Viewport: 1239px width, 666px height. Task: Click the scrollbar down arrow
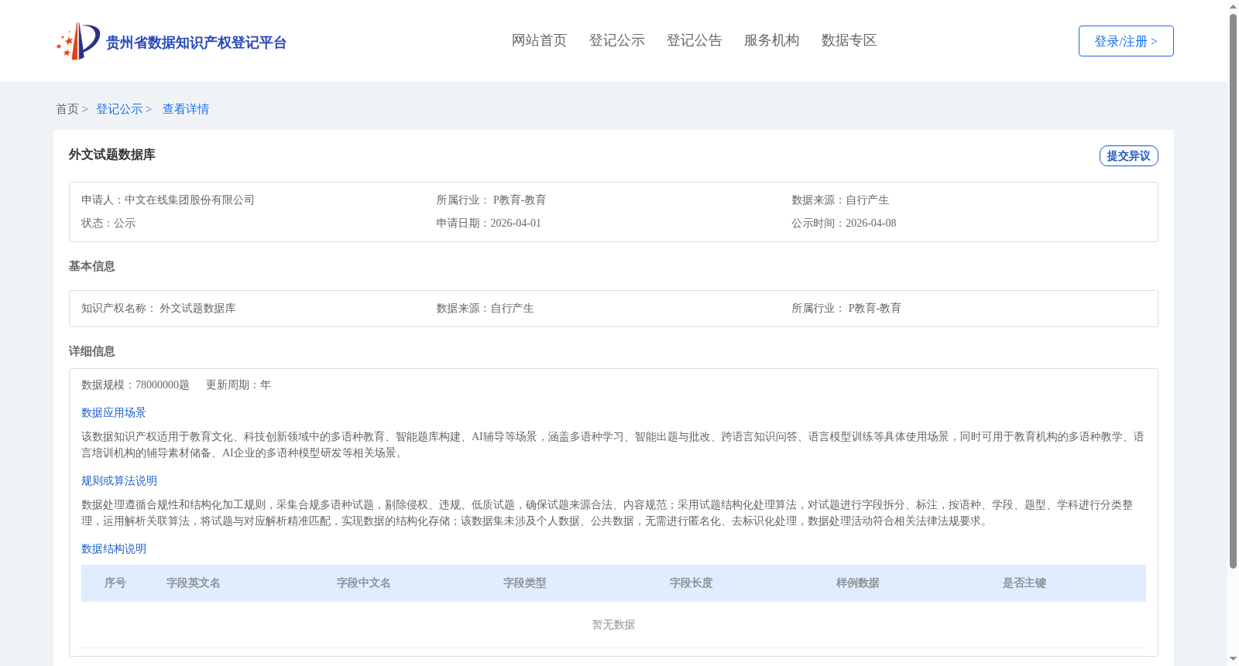point(1233,660)
